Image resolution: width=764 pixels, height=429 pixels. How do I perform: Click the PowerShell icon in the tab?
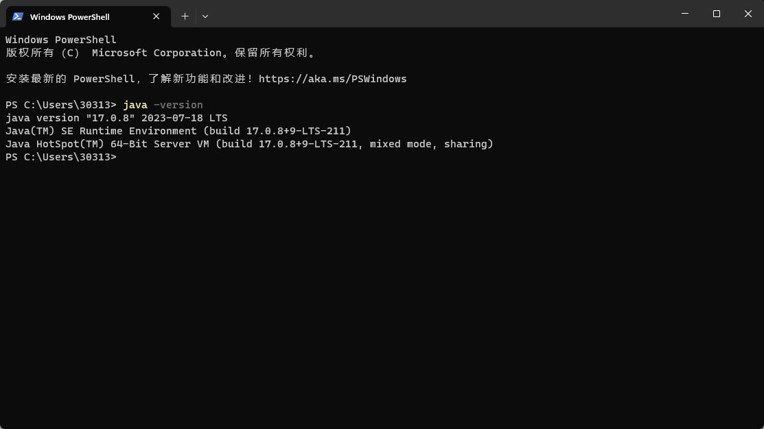18,16
